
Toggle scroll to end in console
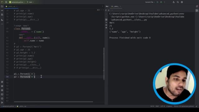point(106,22)
